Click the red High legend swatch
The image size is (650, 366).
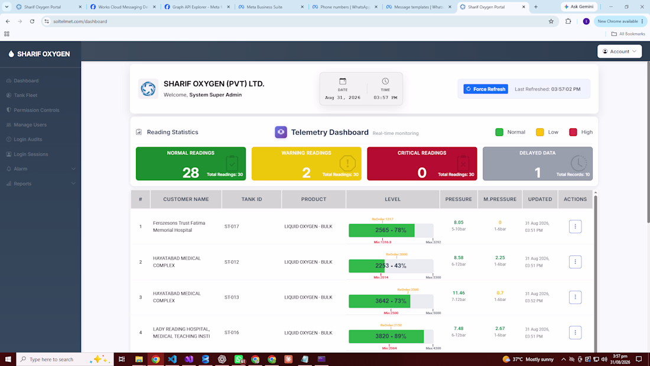[573, 132]
